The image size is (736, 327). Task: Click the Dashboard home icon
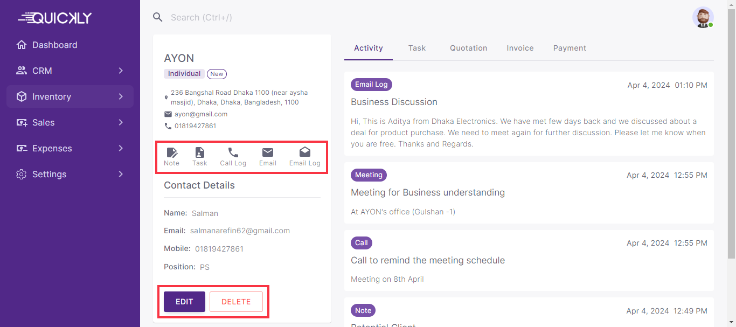point(22,45)
